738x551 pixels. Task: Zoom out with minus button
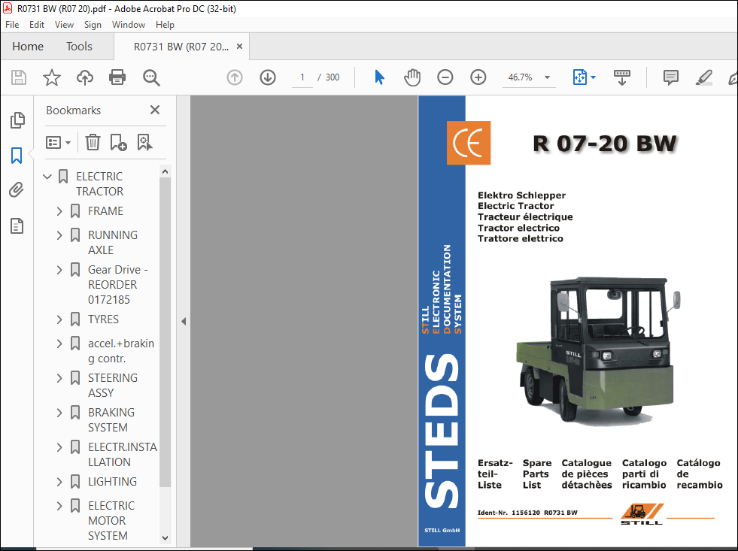coord(445,77)
